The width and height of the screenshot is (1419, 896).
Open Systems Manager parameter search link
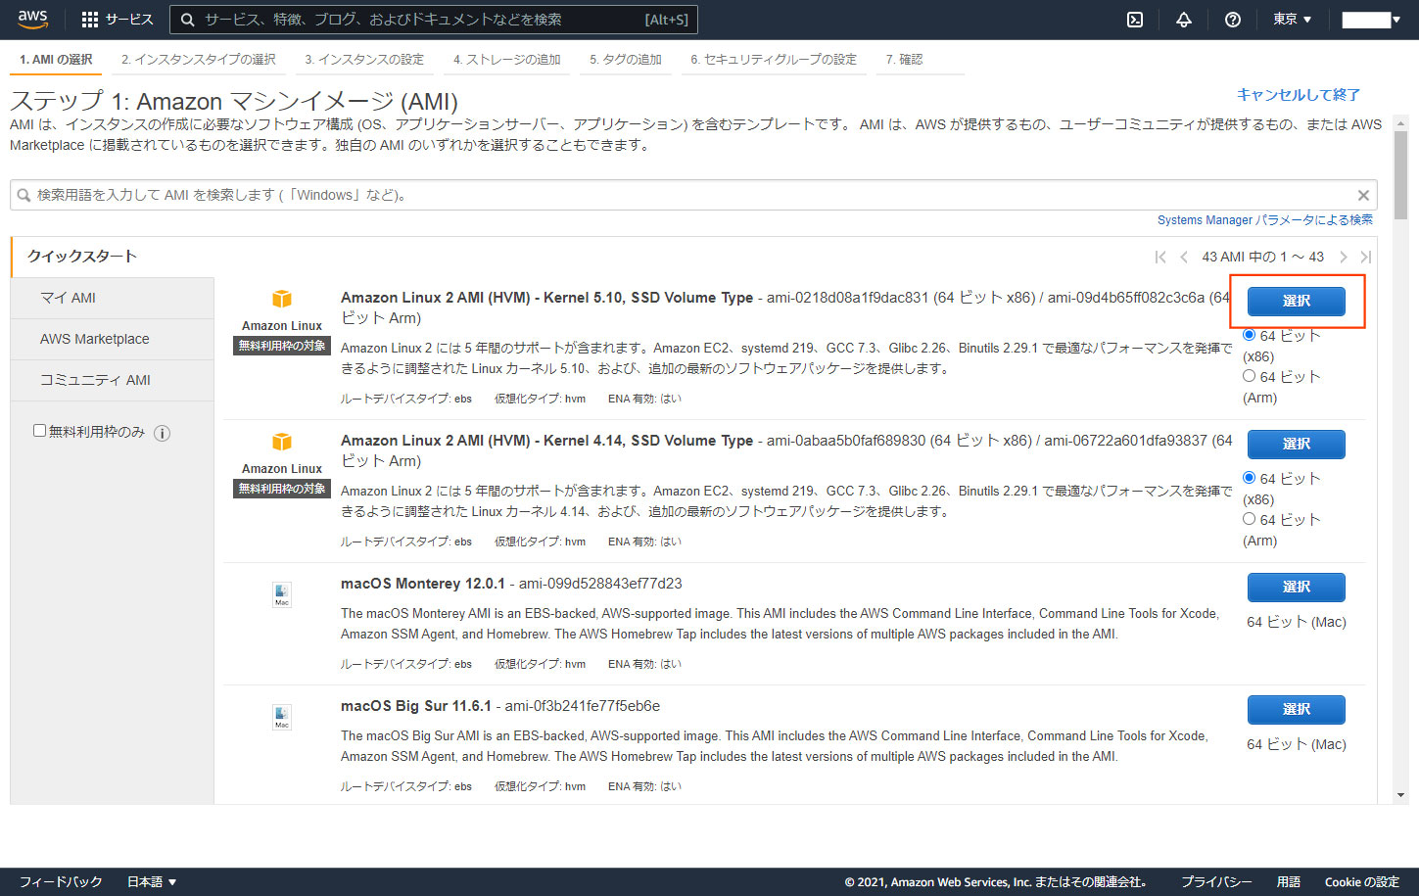click(1265, 220)
